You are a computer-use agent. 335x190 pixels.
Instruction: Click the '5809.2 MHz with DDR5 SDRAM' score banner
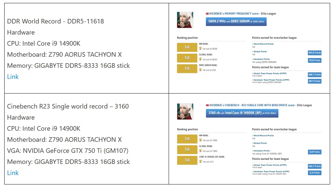click(x=236, y=22)
